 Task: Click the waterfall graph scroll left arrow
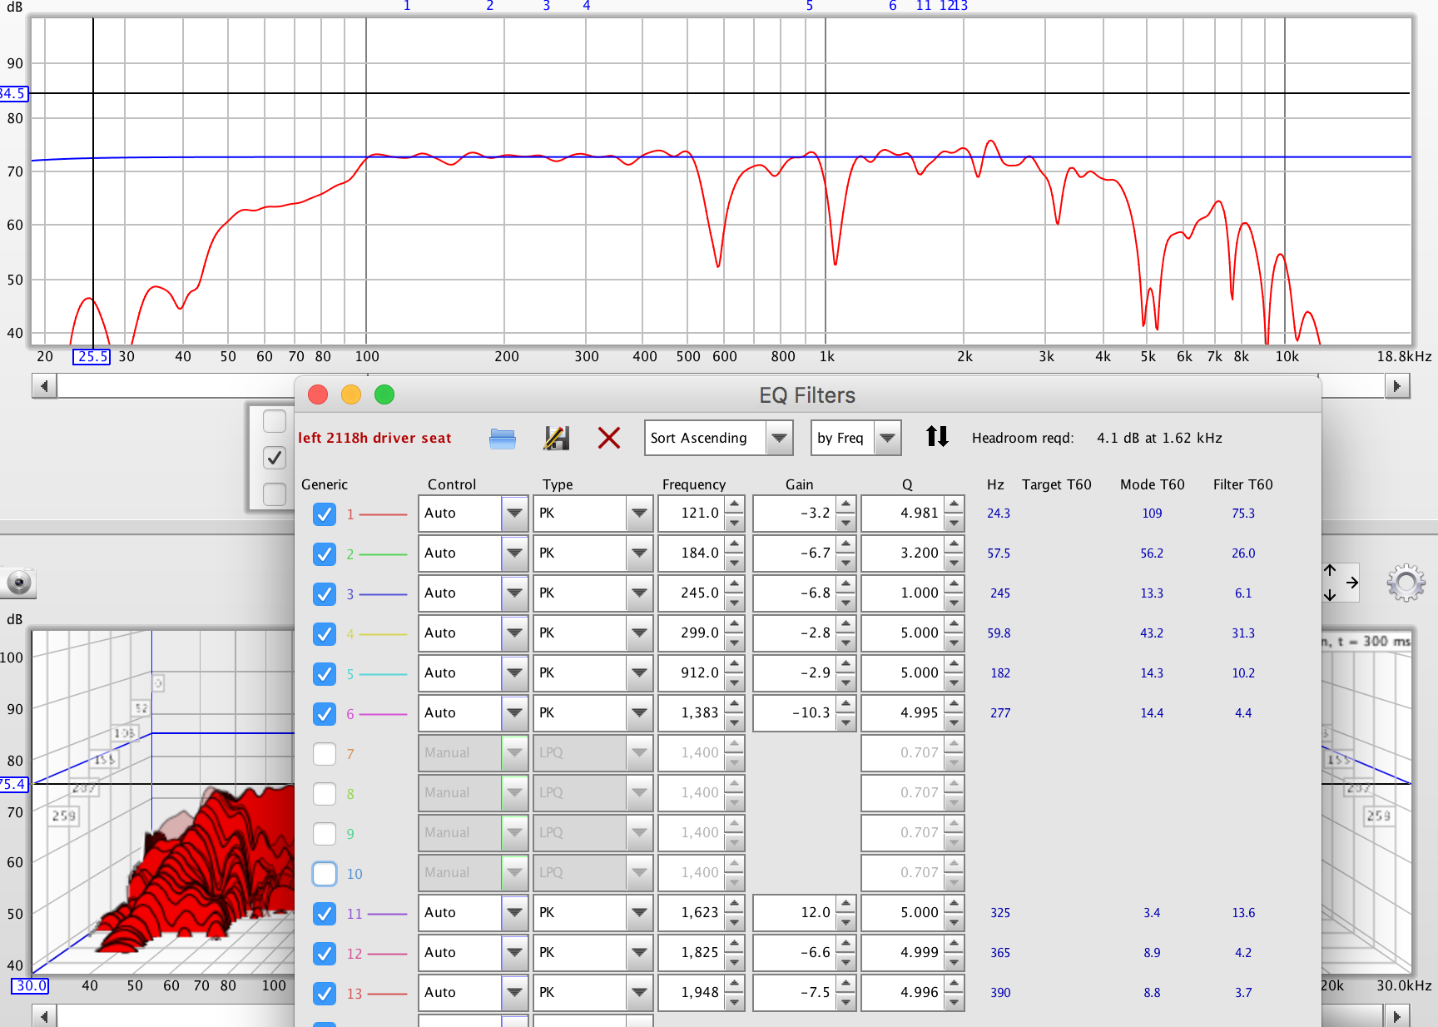point(44,1016)
